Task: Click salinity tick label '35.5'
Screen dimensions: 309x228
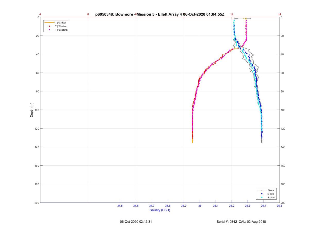Action: [x=280, y=206]
